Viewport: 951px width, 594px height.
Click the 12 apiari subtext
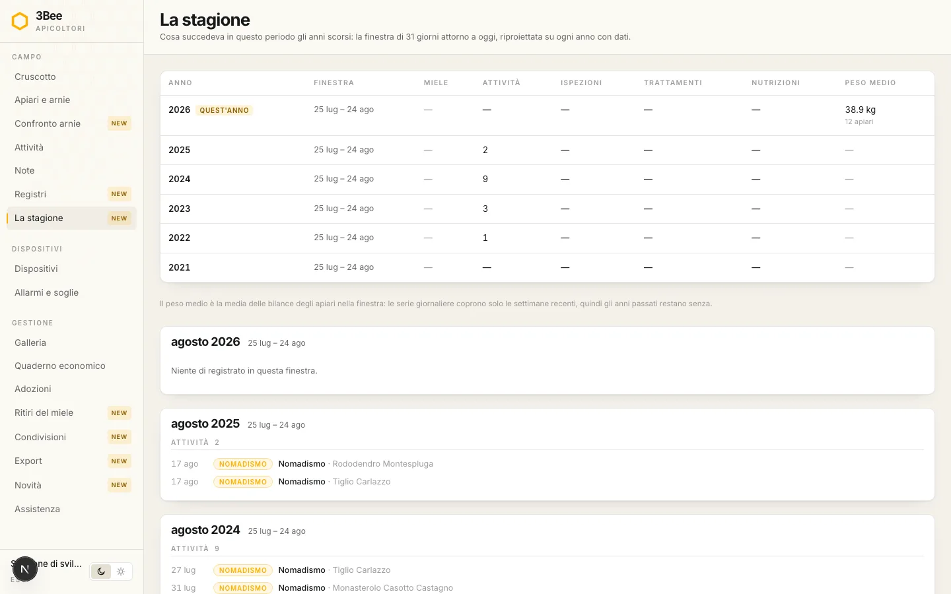[x=859, y=121]
